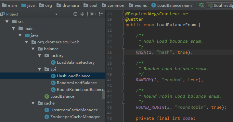Collapse the main folder in tree
The height and width of the screenshot is (122, 233).
tap(14, 28)
